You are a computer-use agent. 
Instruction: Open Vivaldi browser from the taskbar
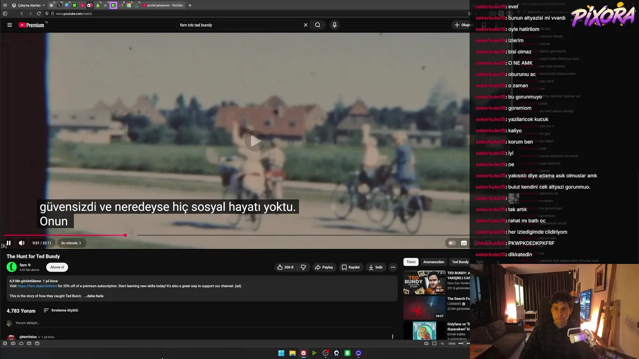[x=304, y=353]
